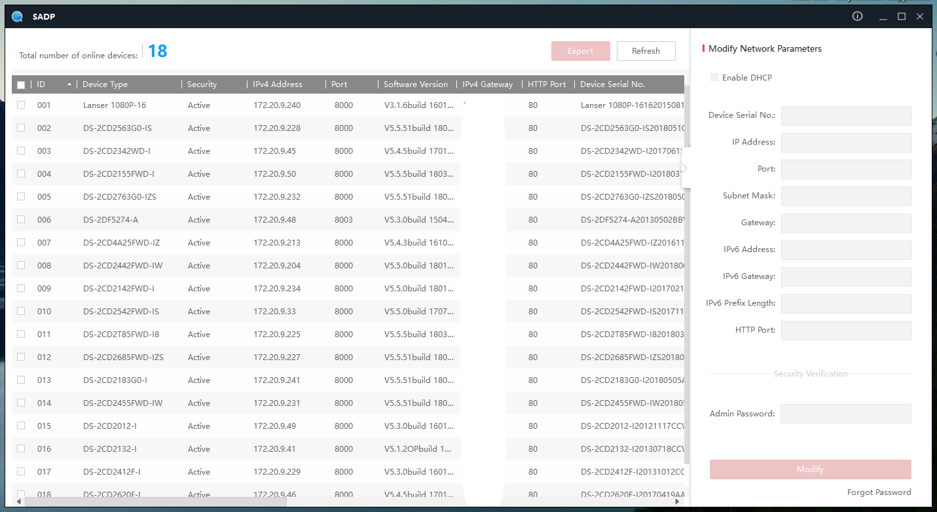Click the SADP logo icon
This screenshot has height=512, width=937.
pyautogui.click(x=18, y=16)
